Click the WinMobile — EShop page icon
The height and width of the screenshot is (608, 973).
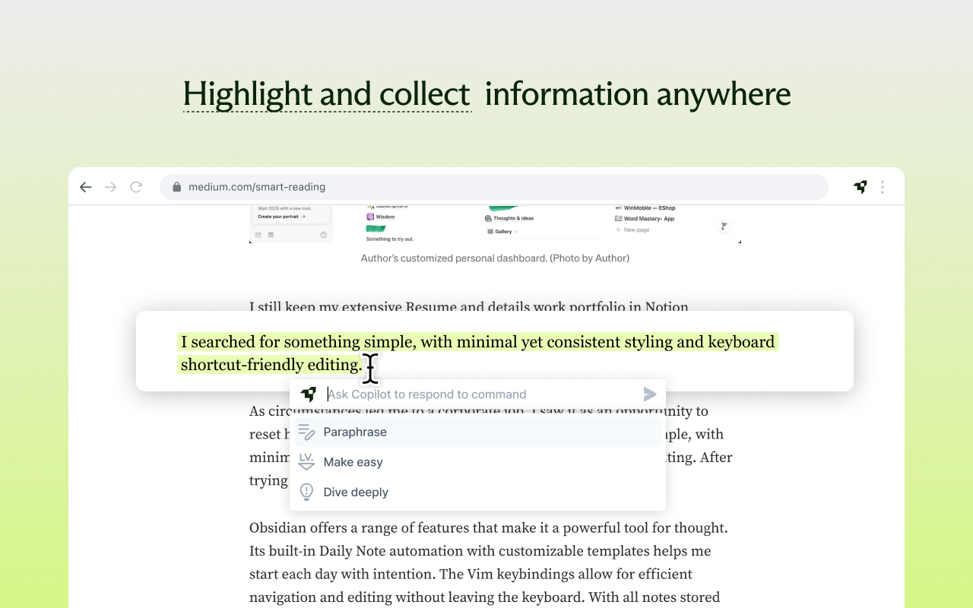pos(619,207)
